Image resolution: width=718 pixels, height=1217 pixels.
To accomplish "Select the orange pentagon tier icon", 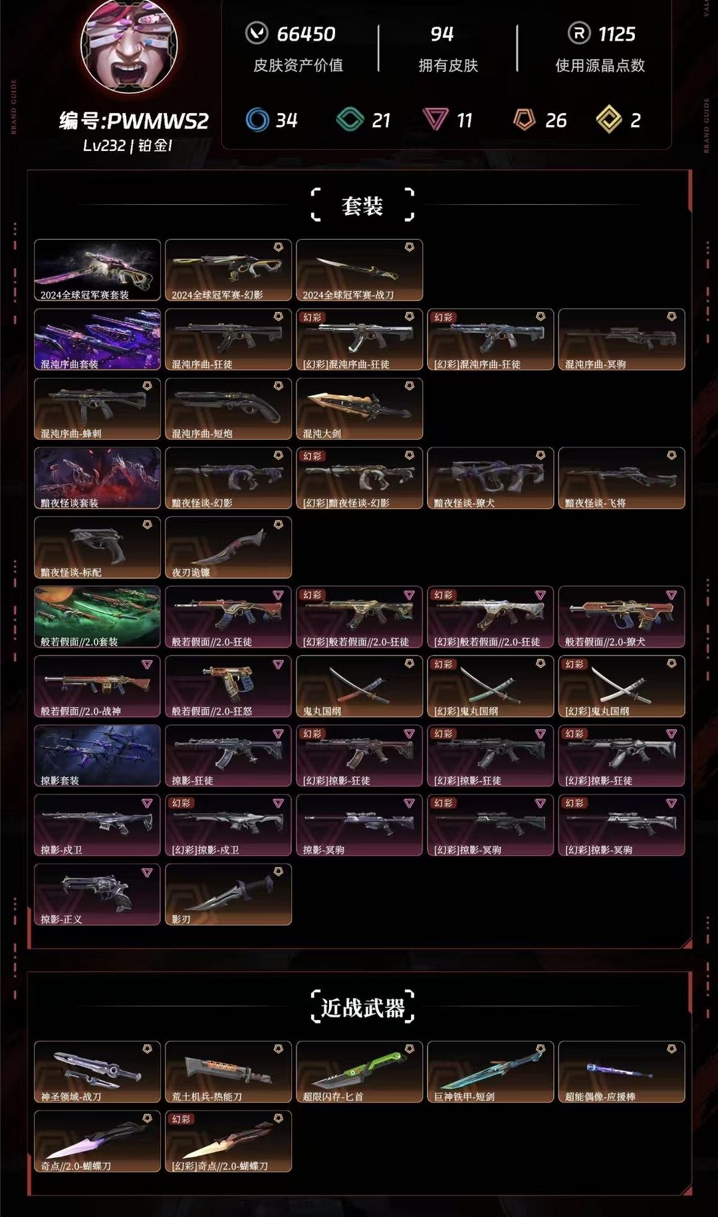I will (525, 120).
